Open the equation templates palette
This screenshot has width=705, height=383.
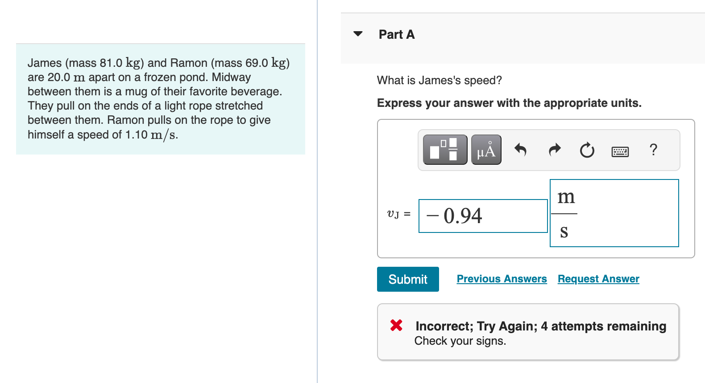tap(444, 150)
